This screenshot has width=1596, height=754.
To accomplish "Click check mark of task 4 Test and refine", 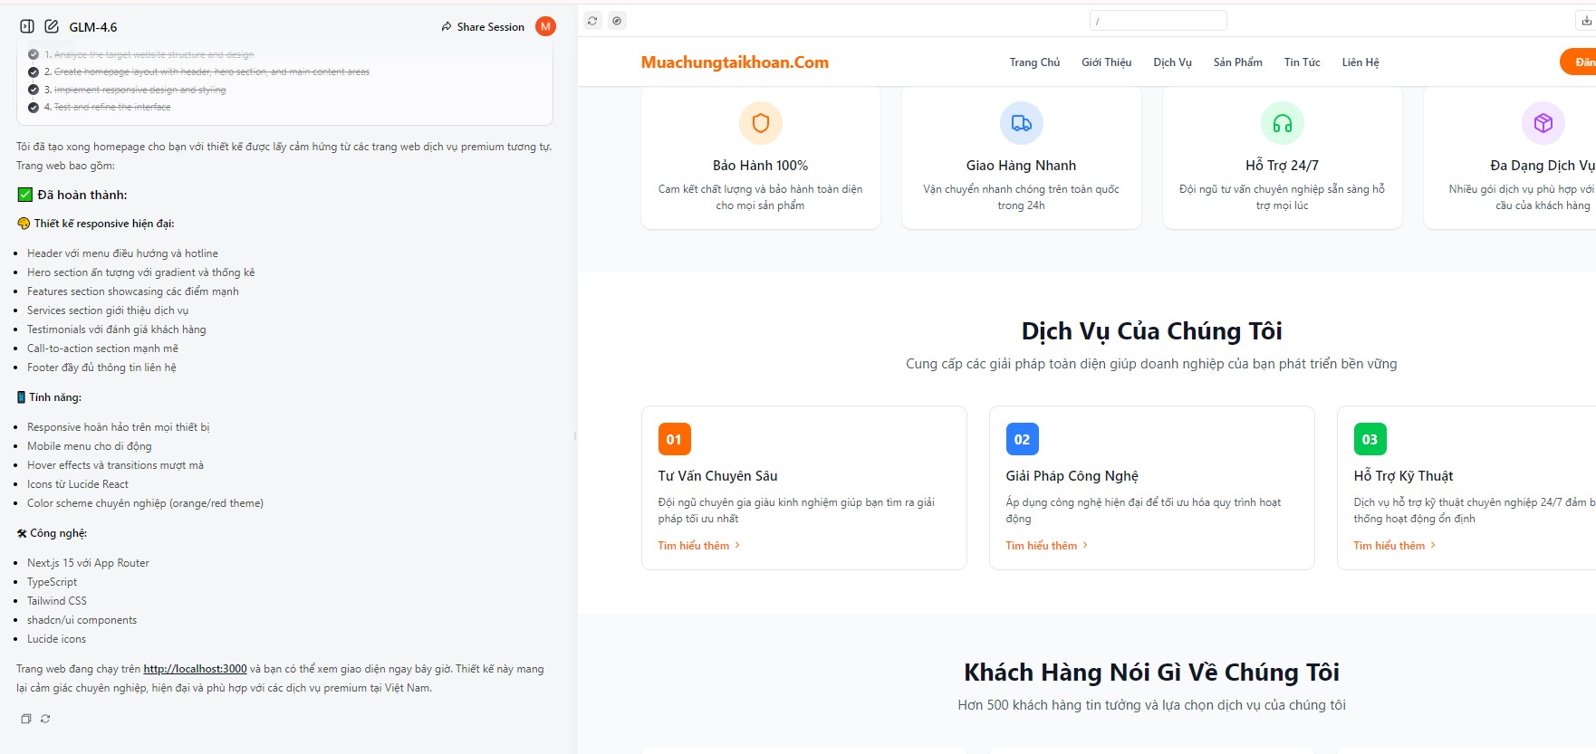I will (x=34, y=107).
